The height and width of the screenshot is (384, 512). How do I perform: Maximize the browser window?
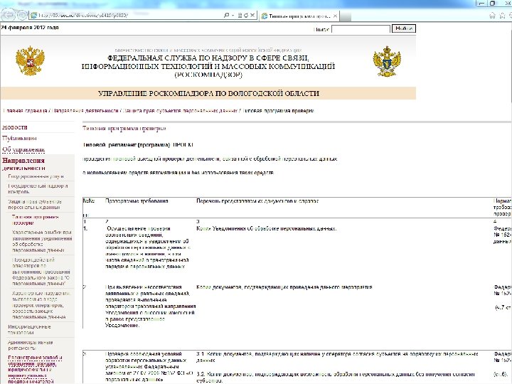click(x=492, y=4)
